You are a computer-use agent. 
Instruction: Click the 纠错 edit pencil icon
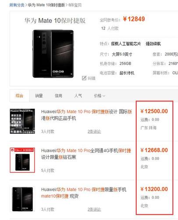(x=84, y=78)
